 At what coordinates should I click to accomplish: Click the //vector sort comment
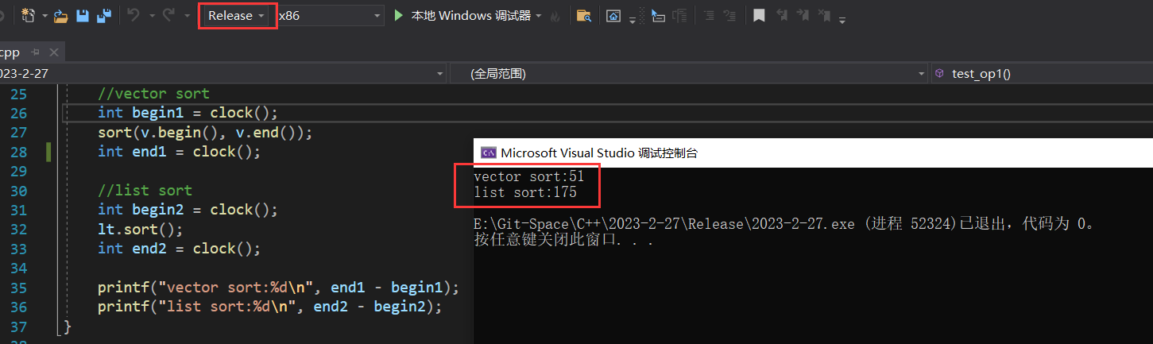point(153,94)
